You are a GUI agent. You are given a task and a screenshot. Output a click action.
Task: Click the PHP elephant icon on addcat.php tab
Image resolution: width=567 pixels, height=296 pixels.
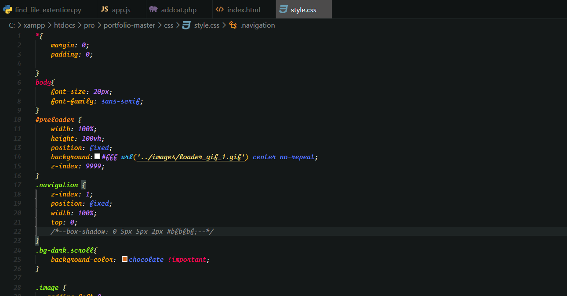pyautogui.click(x=153, y=10)
